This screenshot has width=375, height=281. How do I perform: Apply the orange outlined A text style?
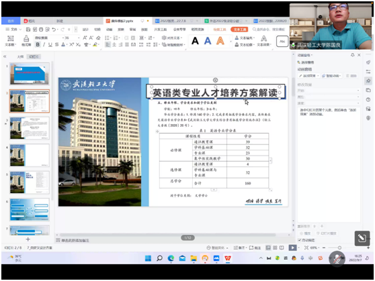coord(220,41)
